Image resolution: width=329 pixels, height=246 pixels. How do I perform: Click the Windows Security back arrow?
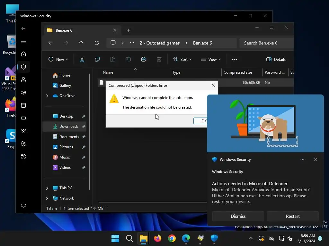pyautogui.click(x=23, y=29)
